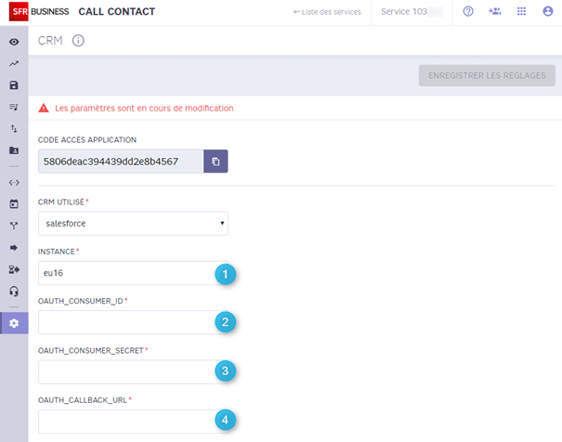Copy the application access code
The height and width of the screenshot is (442, 562).
(216, 162)
